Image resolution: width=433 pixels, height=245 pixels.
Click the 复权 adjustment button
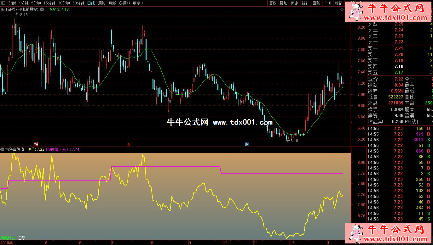pyautogui.click(x=273, y=3)
